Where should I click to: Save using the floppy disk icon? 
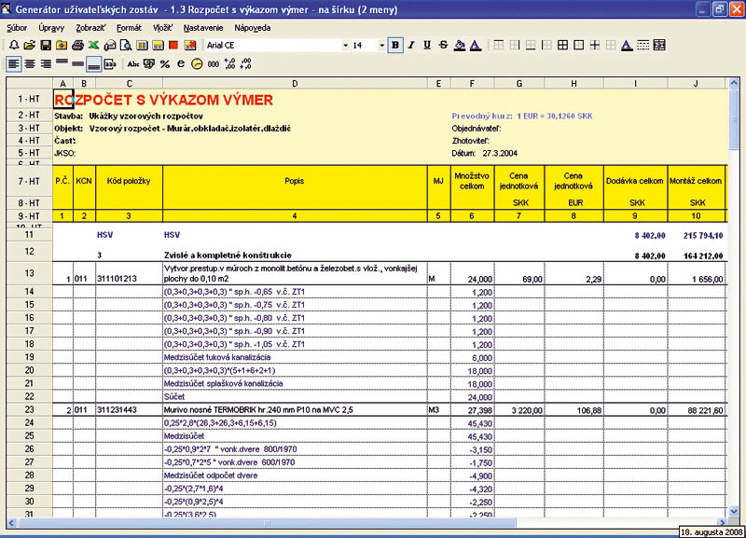pos(46,45)
